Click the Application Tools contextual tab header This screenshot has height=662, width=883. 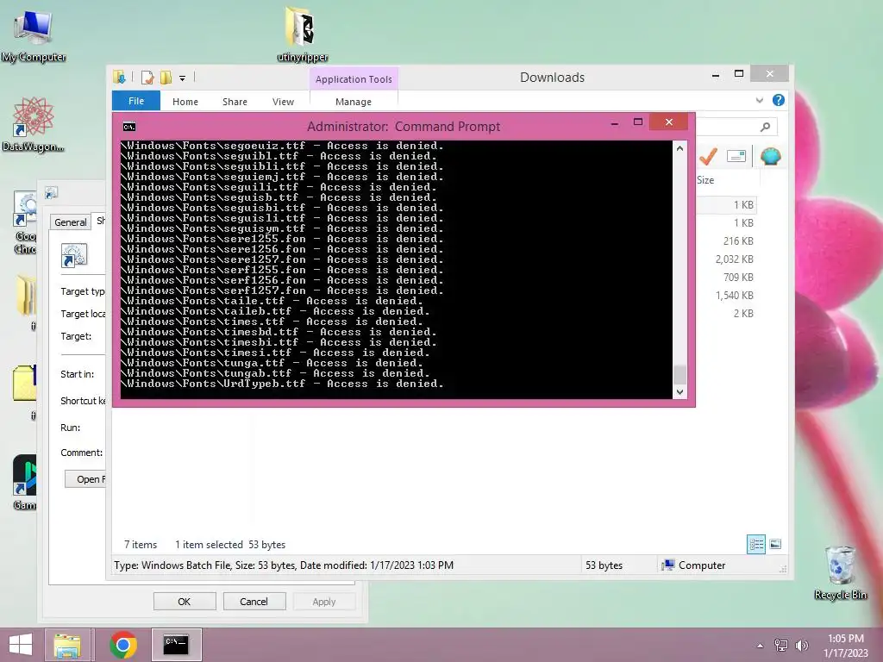click(x=354, y=79)
